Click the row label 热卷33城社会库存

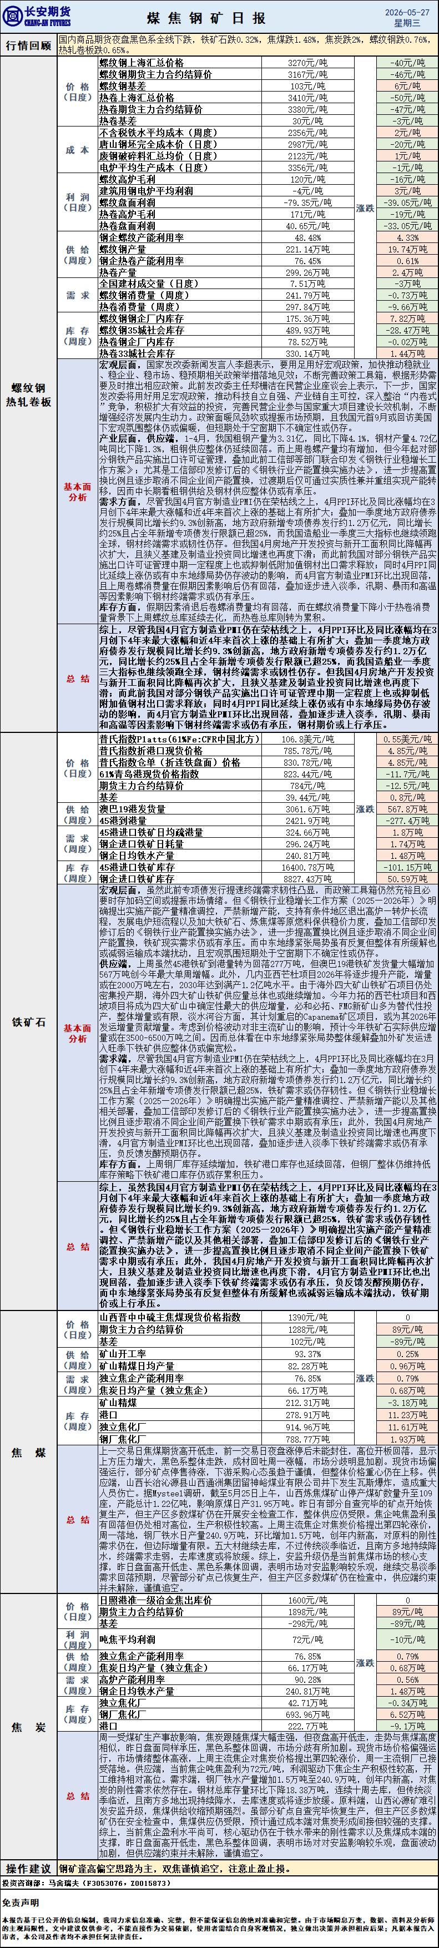point(137,353)
